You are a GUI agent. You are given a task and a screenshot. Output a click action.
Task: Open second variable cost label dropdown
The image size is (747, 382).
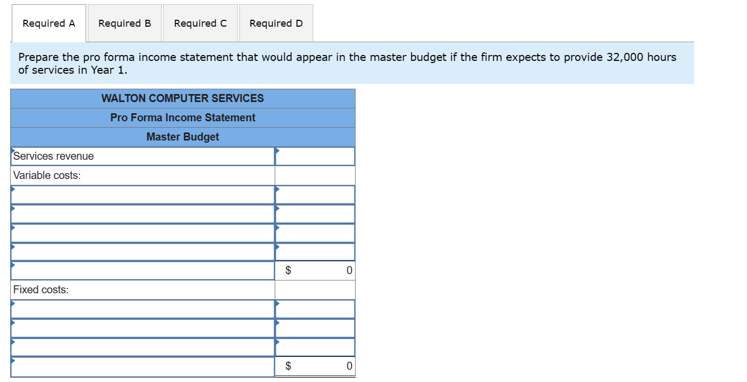(x=142, y=214)
